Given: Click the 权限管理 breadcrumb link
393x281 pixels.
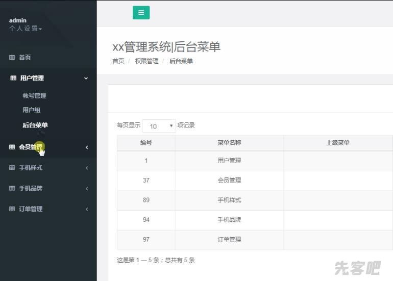Looking at the screenshot, I should [x=146, y=61].
